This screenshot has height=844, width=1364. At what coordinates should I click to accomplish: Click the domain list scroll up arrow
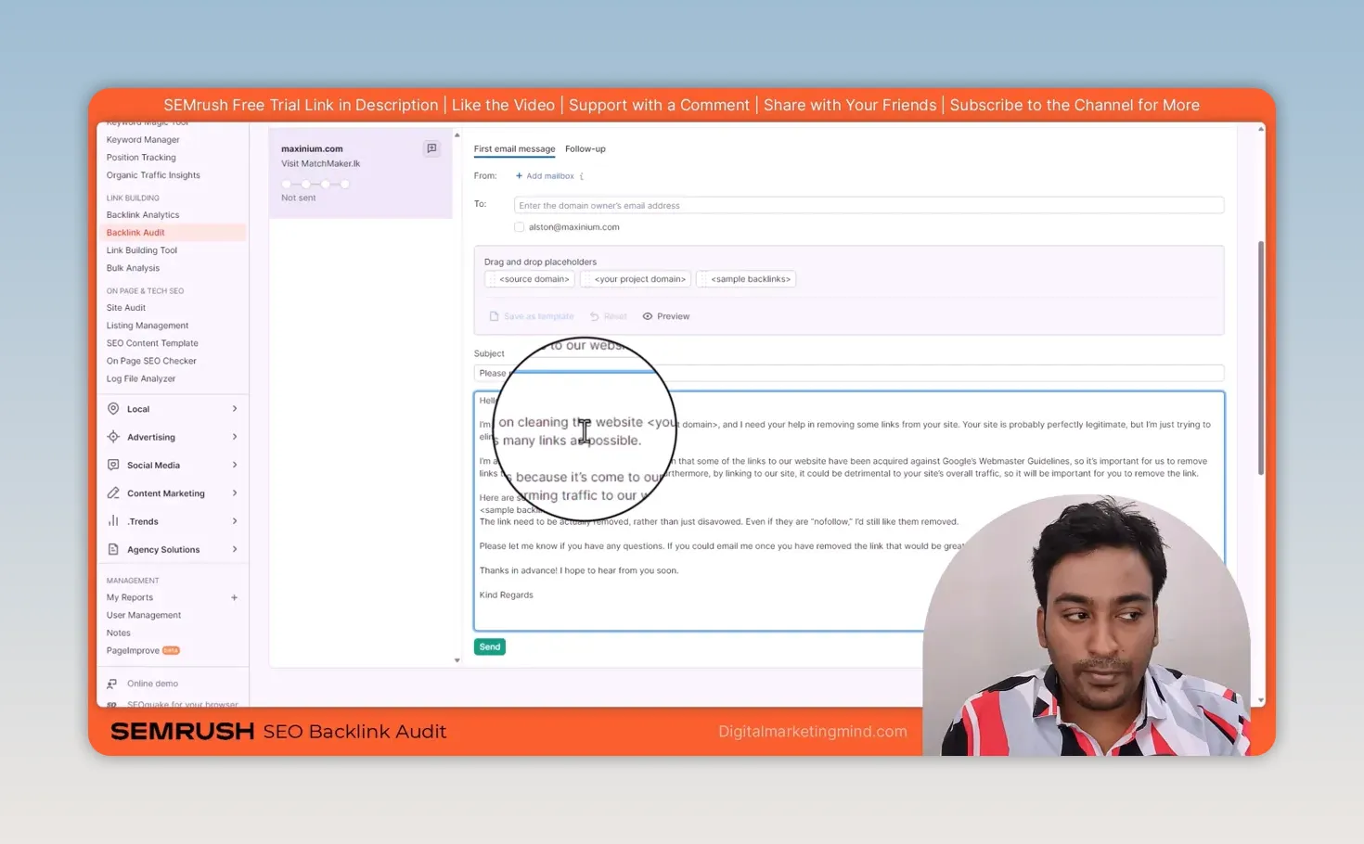[x=457, y=135]
